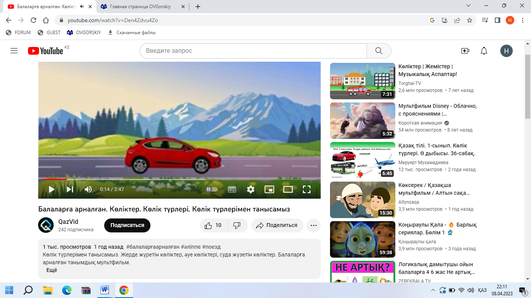Open the YouTube account avatar menu

click(507, 51)
